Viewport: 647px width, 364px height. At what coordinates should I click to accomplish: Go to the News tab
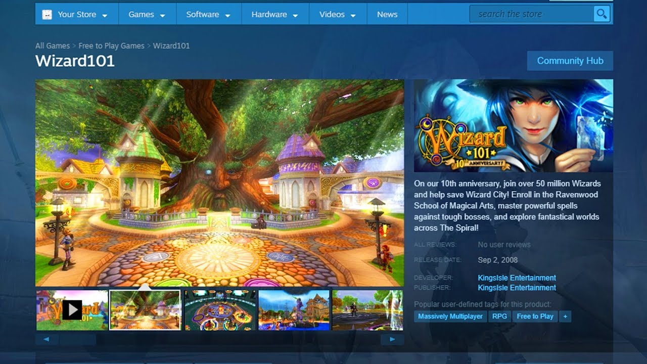[x=387, y=14]
